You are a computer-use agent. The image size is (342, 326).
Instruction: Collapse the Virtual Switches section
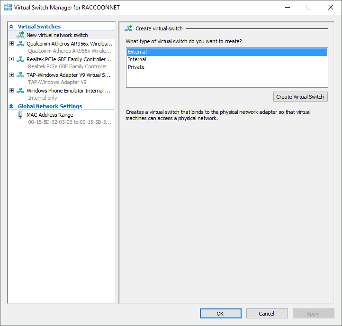click(x=11, y=27)
